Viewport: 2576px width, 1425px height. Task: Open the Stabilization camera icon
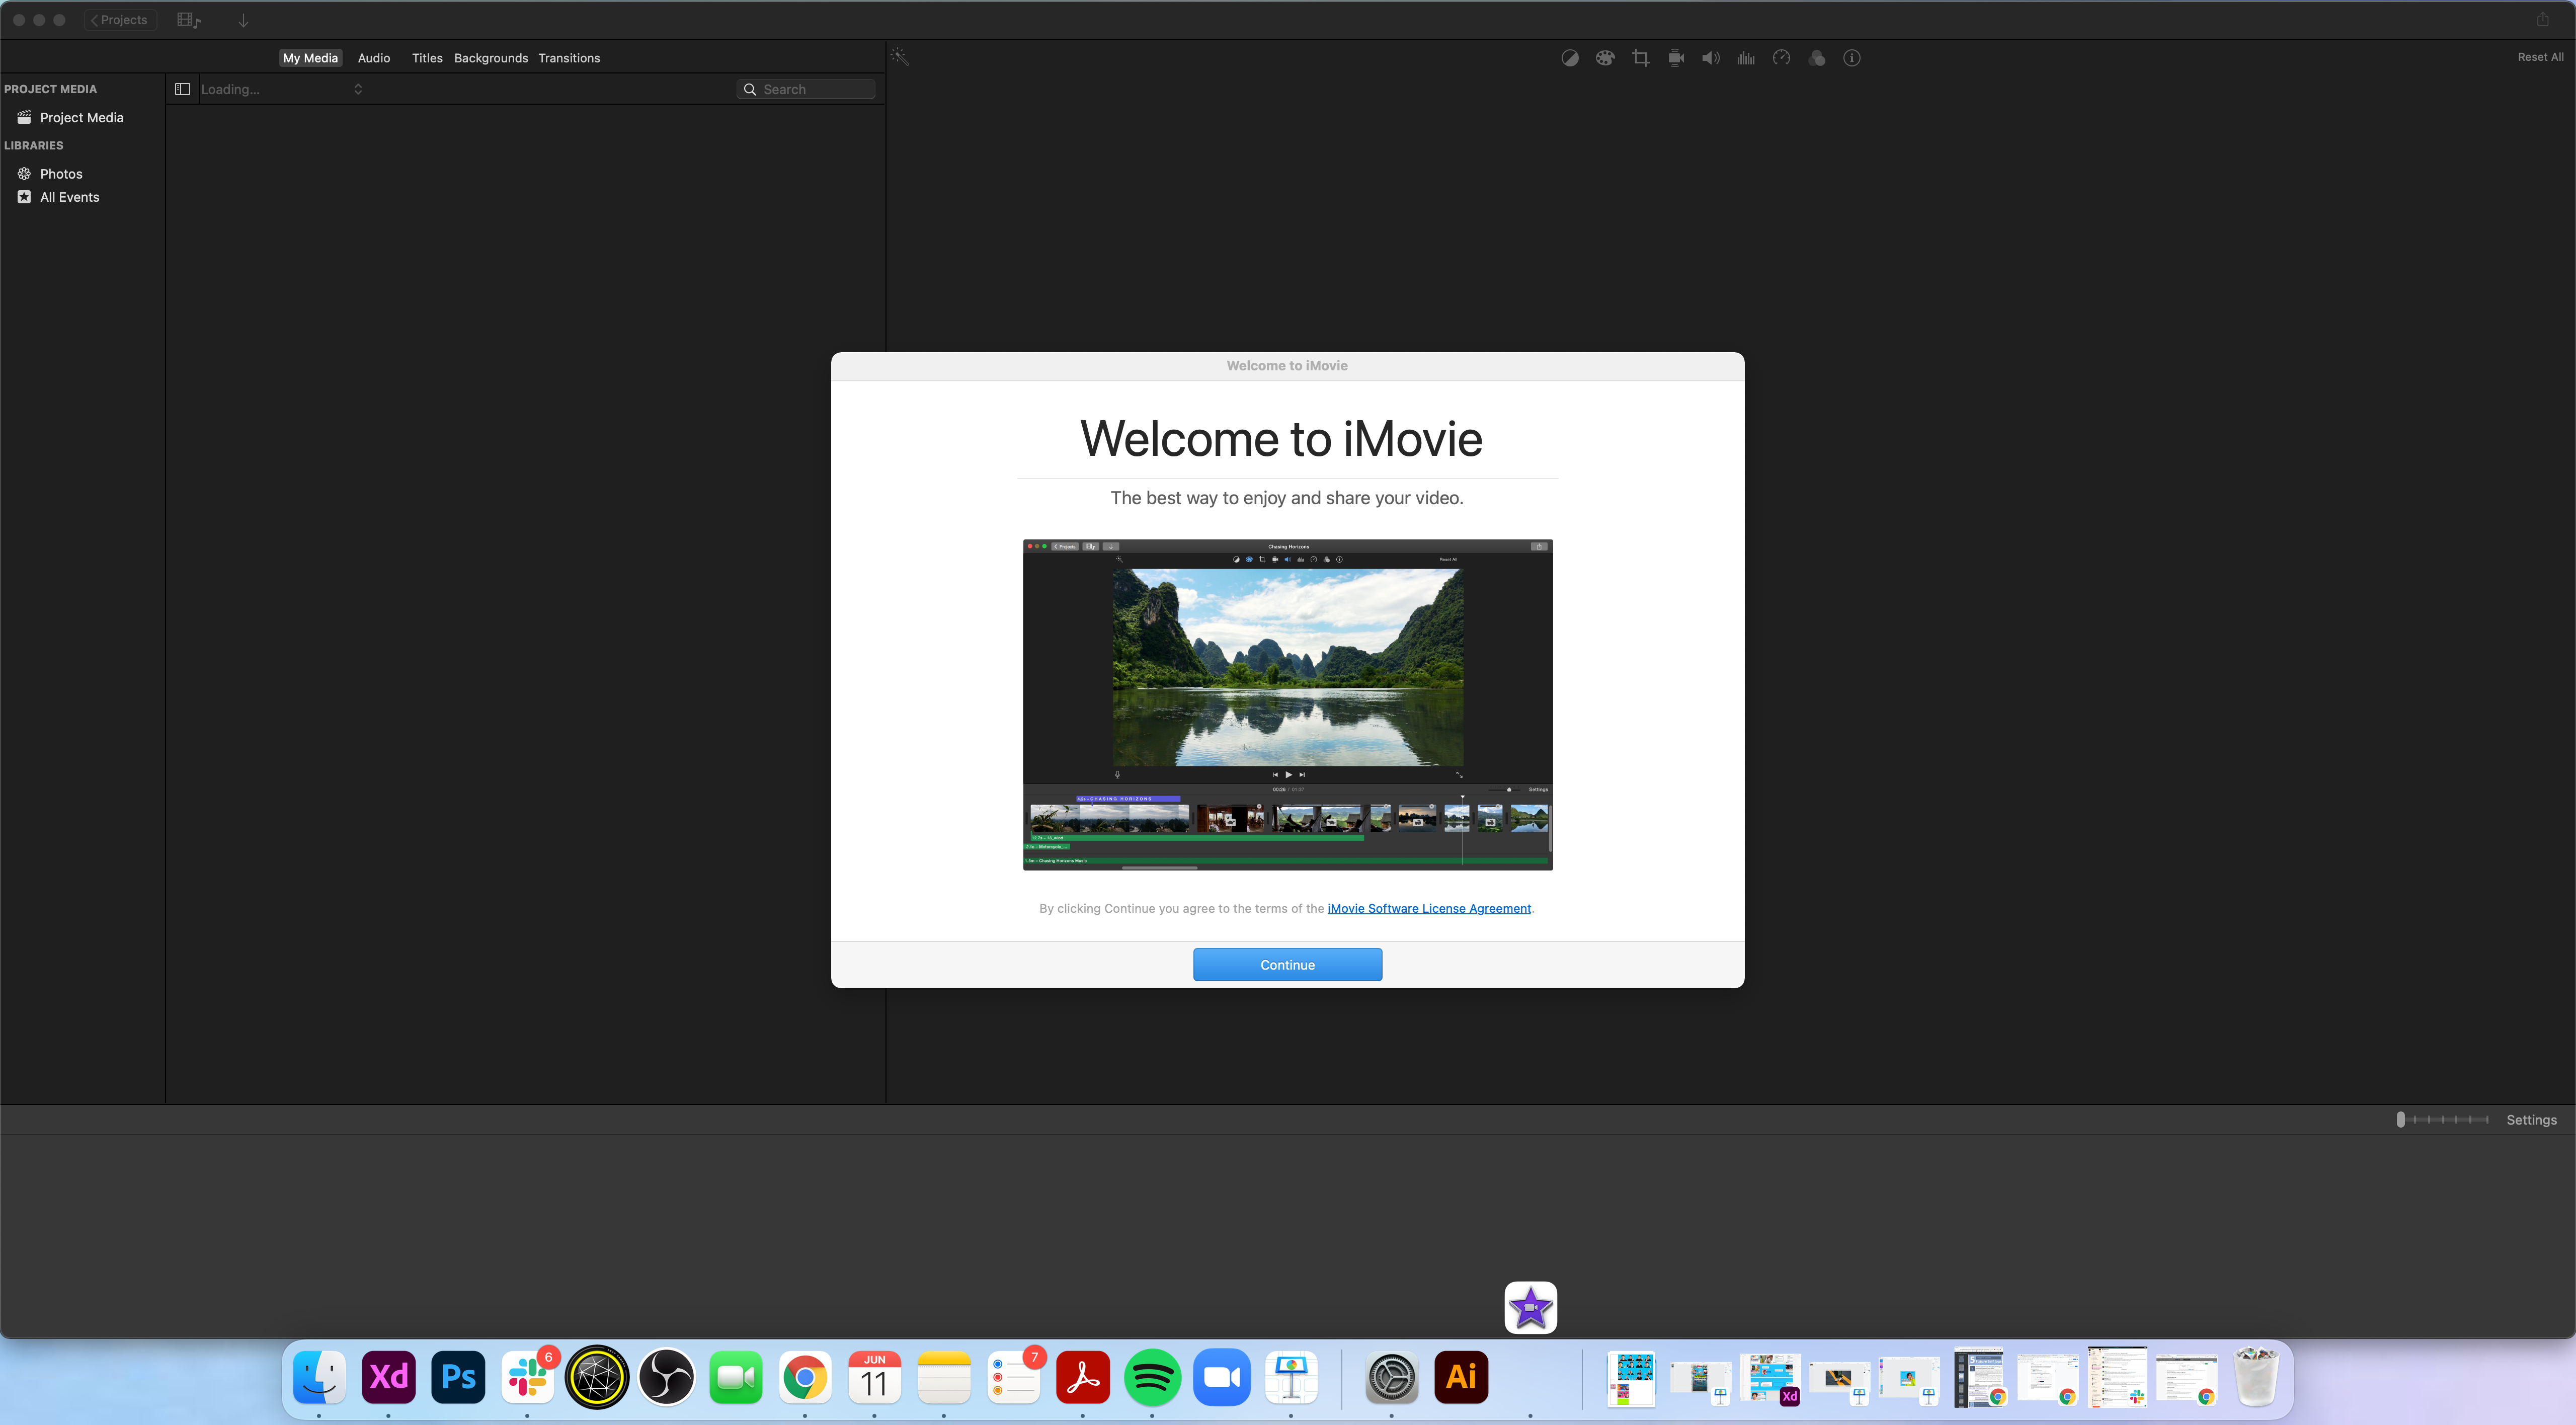point(1676,58)
